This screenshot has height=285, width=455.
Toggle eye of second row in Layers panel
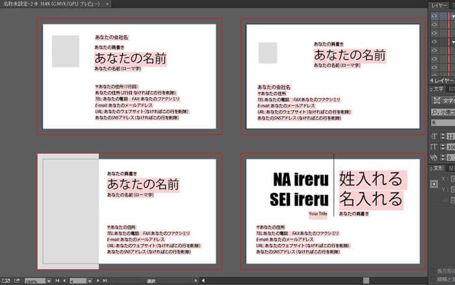coord(434,25)
